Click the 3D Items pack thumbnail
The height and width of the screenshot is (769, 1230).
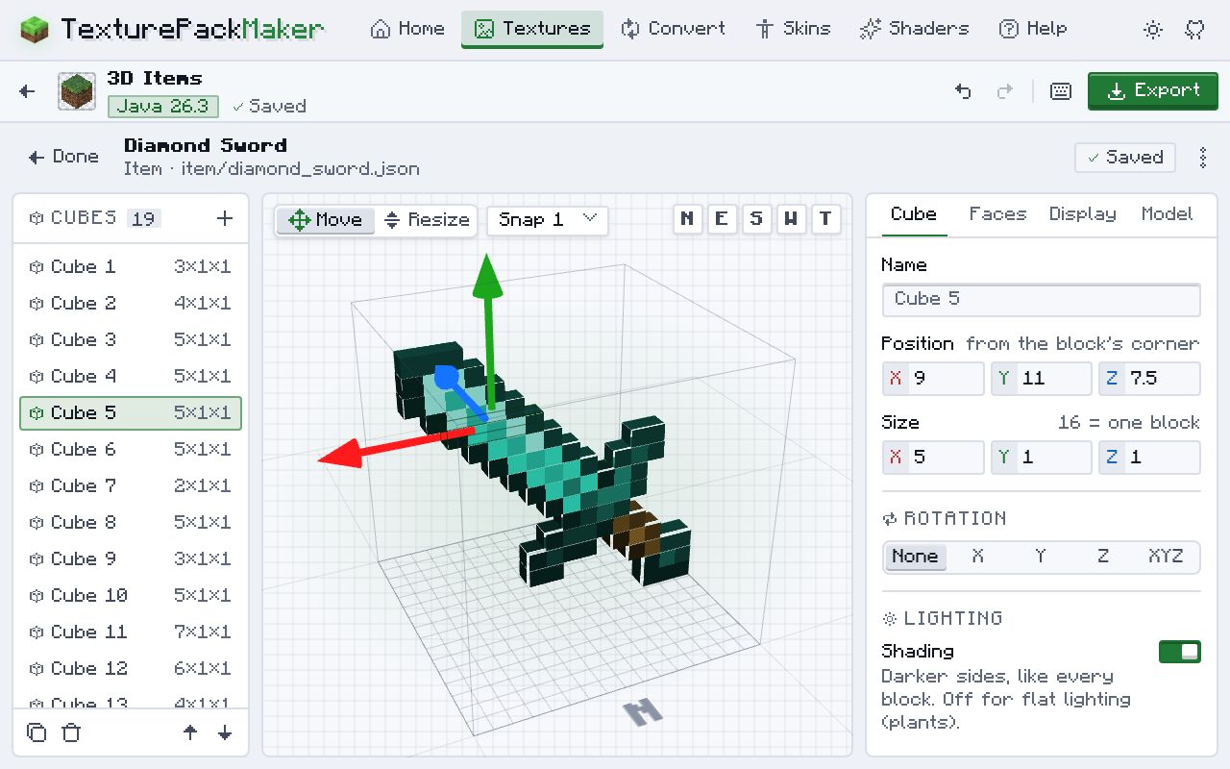tap(77, 91)
